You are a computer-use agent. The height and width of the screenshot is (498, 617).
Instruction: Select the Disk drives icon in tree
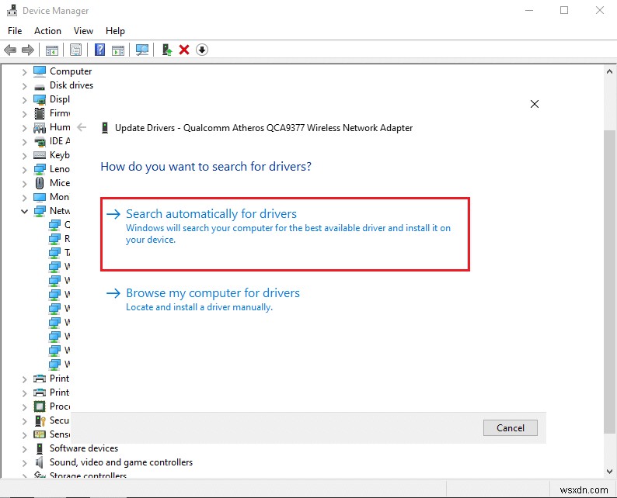click(x=40, y=86)
